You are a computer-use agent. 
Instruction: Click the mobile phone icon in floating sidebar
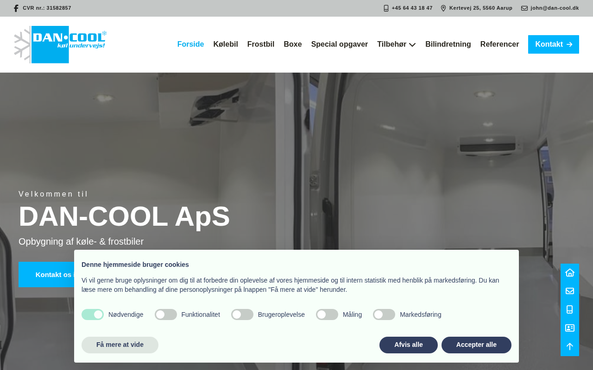pos(570,309)
